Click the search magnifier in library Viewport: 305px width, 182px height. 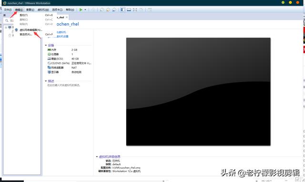click(7, 20)
